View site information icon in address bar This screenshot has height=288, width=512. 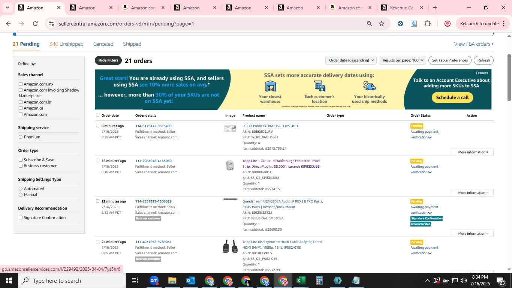[51, 24]
